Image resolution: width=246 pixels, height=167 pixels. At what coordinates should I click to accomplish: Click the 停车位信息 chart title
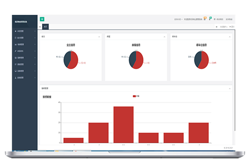coord(201,45)
